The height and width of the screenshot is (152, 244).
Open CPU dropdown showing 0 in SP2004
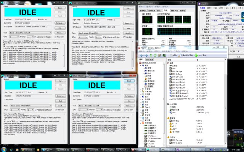tap(14, 37)
